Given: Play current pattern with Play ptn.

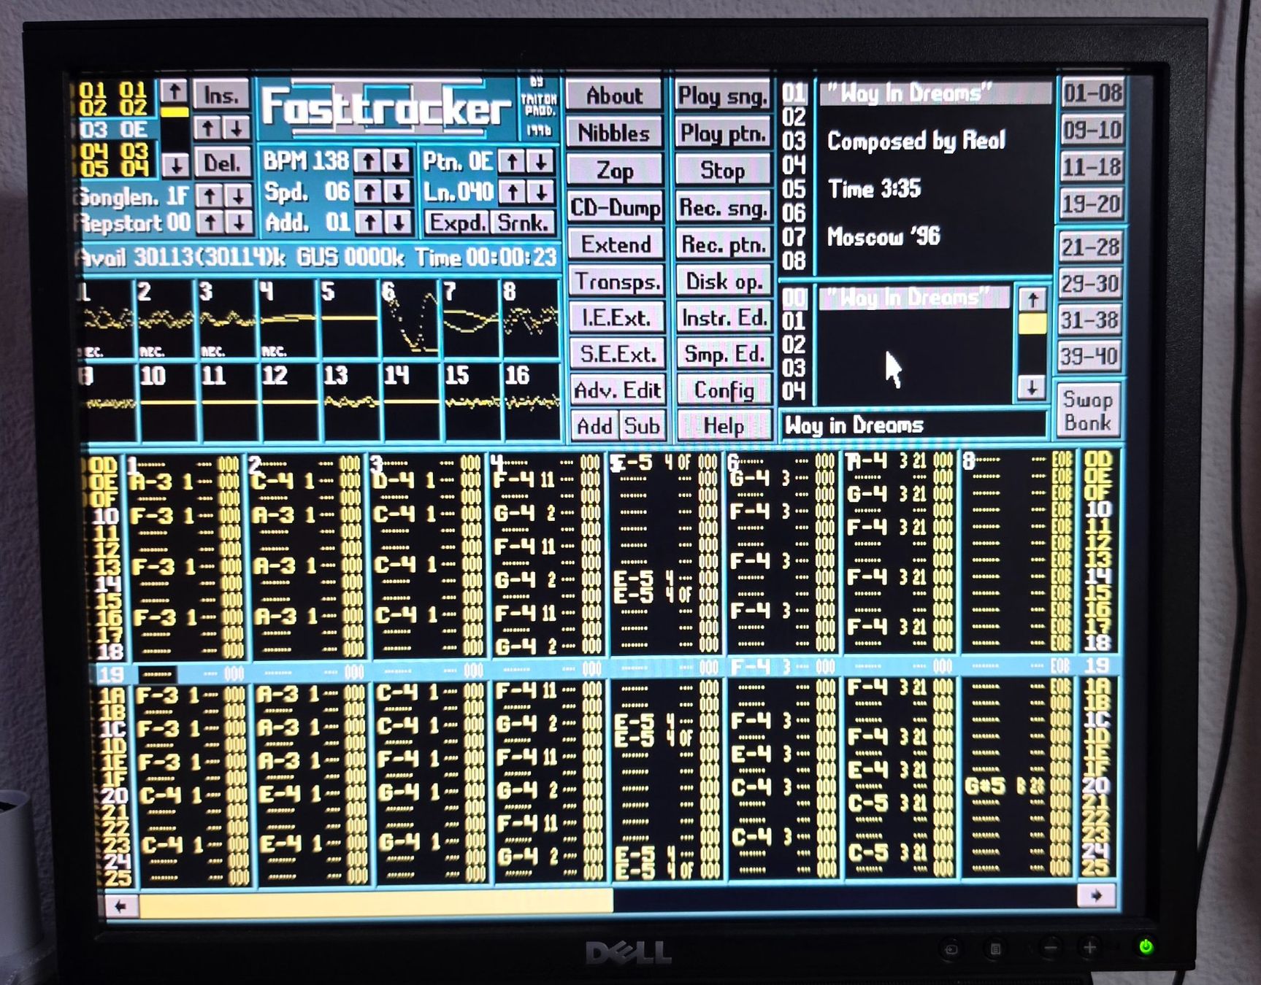Looking at the screenshot, I should (722, 133).
